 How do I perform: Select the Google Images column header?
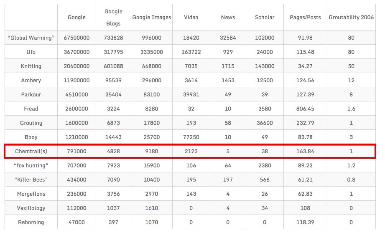click(152, 18)
